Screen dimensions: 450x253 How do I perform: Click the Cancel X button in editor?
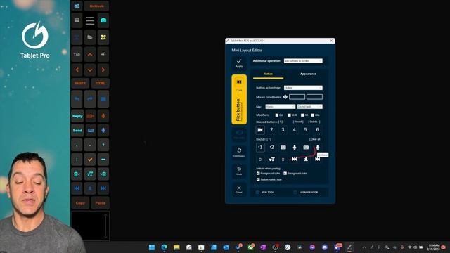click(x=239, y=189)
